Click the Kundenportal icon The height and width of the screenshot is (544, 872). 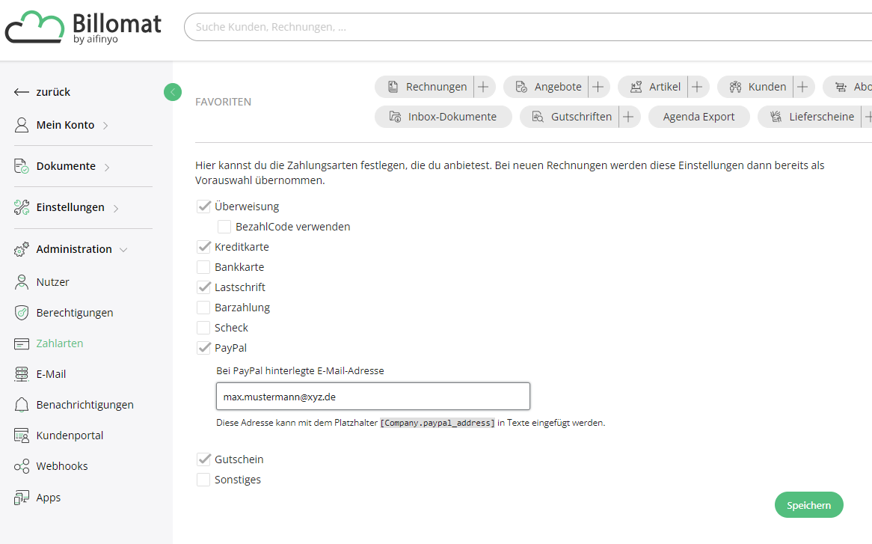(21, 435)
